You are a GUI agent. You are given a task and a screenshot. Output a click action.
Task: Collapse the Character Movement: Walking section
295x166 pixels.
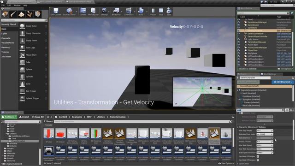[238, 127]
